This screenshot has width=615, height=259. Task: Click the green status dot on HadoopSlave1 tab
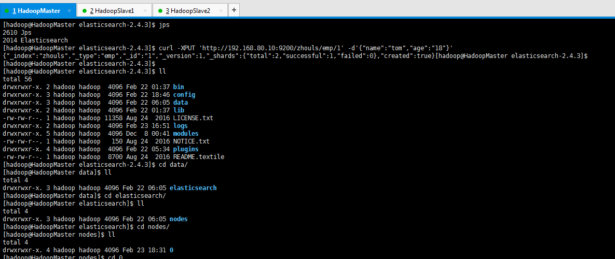coord(84,10)
